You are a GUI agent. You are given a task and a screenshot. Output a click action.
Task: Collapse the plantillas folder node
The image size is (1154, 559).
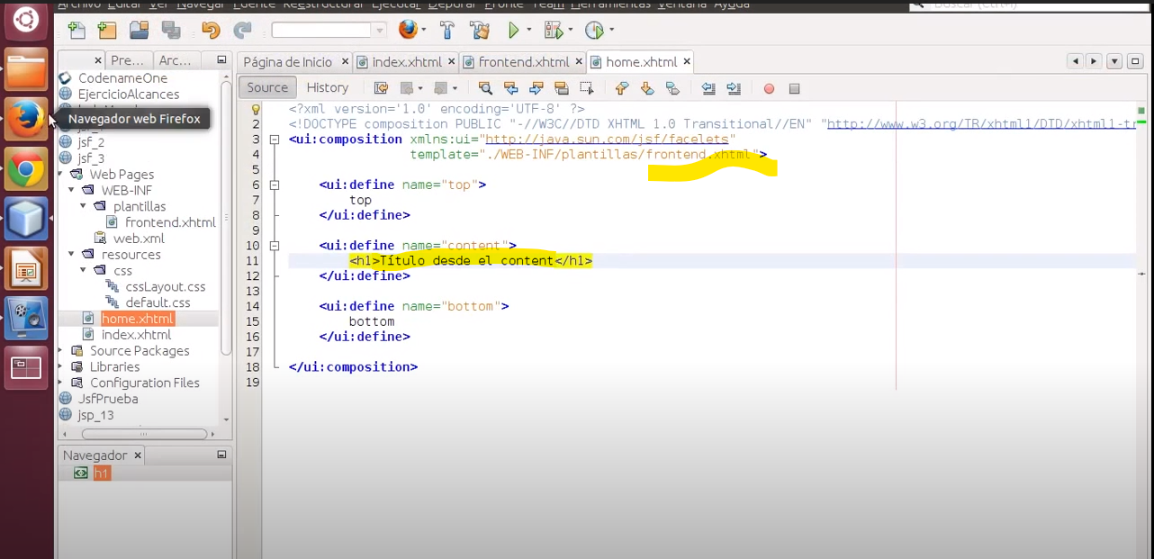[x=85, y=207]
